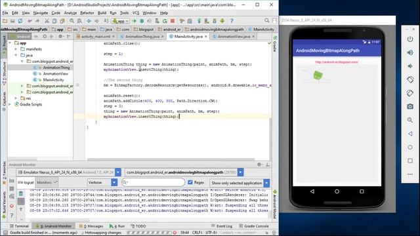Open the Build menu
This screenshot has height=236, width=420.
point(102,13)
